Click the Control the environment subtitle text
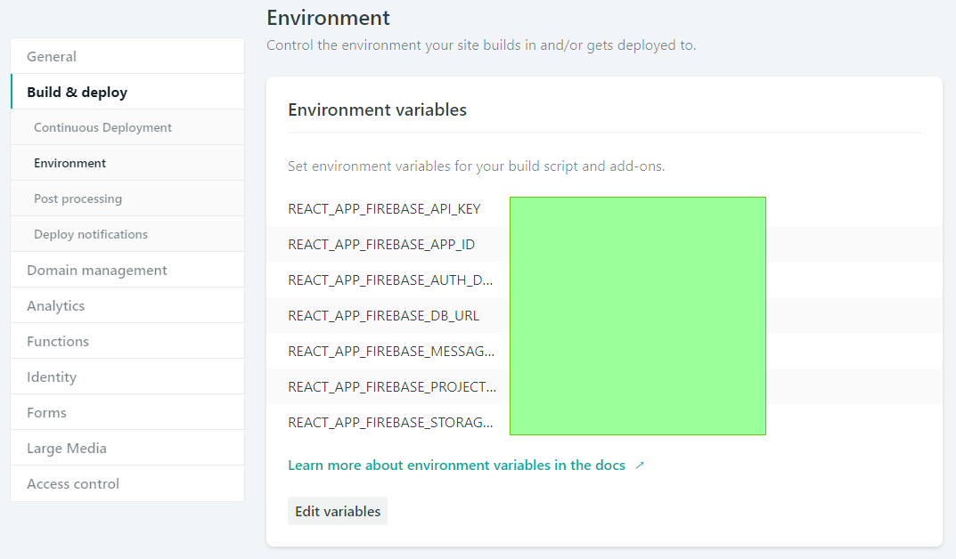956x559 pixels. [481, 45]
